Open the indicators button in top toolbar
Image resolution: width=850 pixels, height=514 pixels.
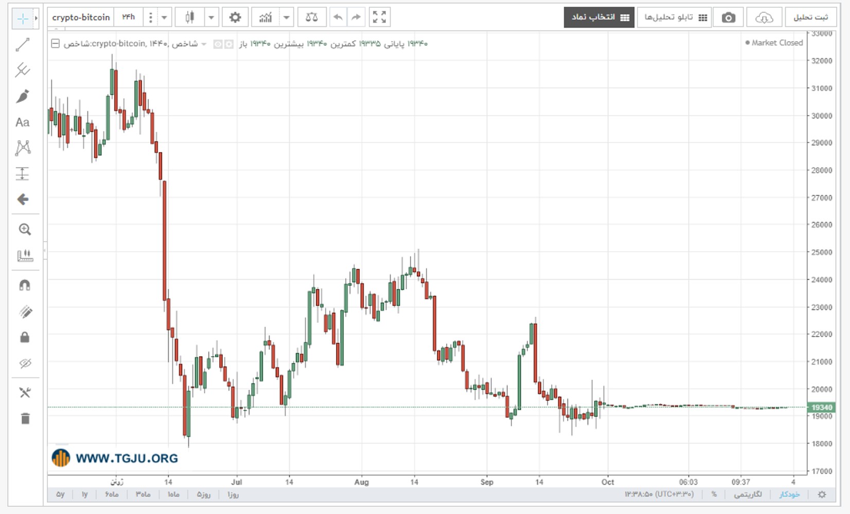(x=265, y=17)
